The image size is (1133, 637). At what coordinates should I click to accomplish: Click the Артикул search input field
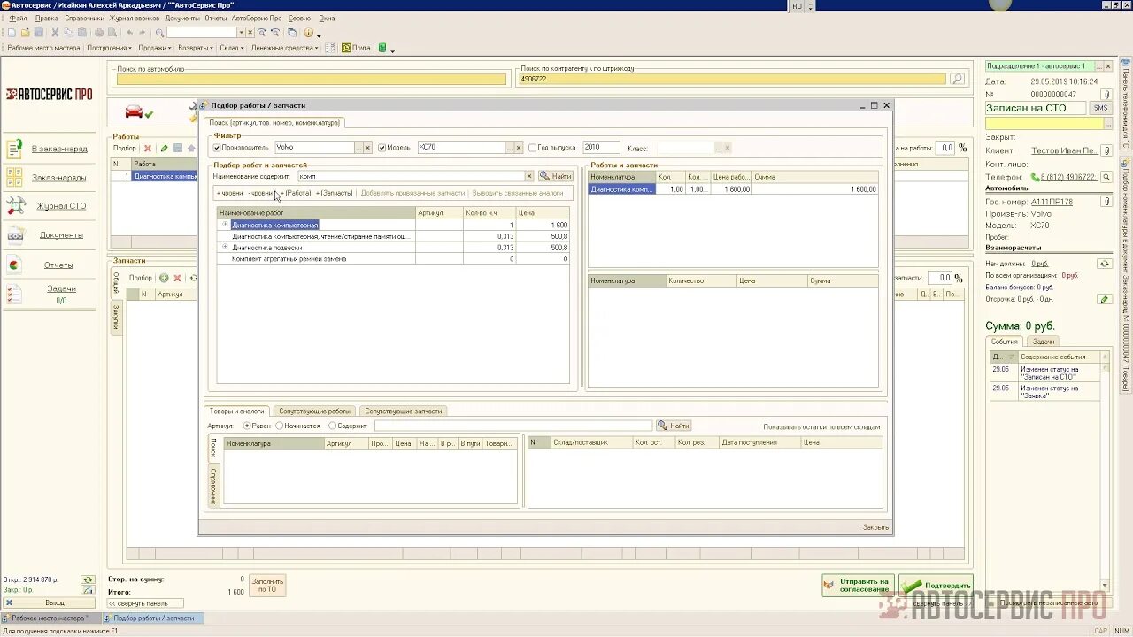[513, 426]
